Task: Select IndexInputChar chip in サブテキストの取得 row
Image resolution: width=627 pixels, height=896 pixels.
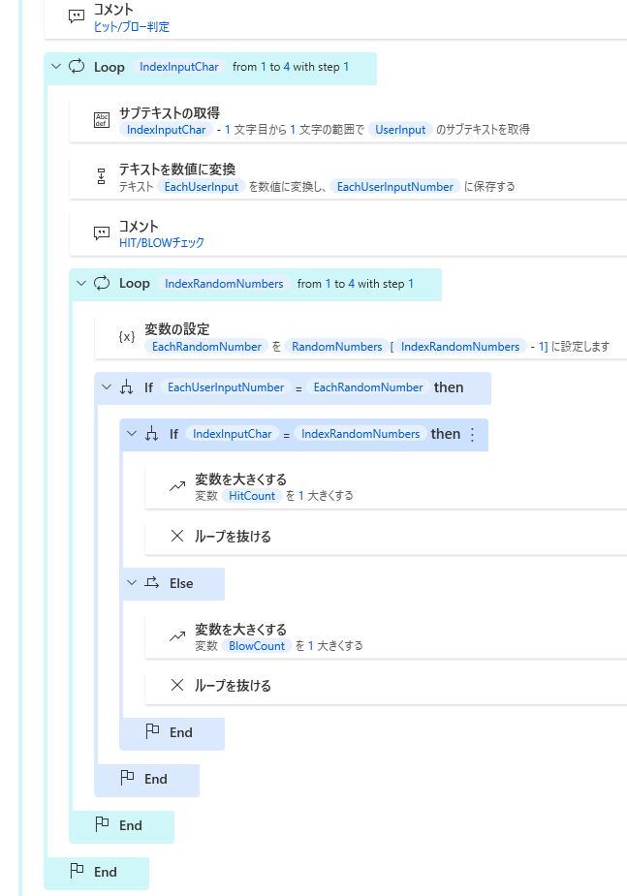Action: coord(167,130)
